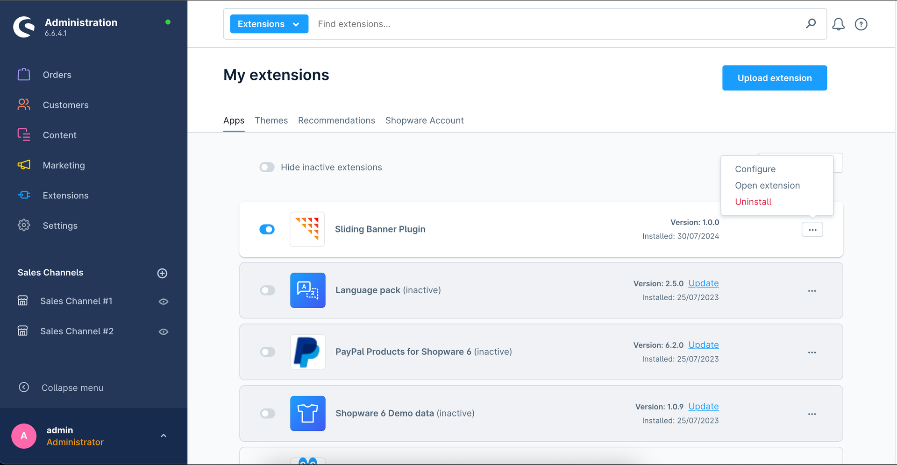This screenshot has height=465, width=897.
Task: Open Shopware 6 Demo data options menu
Action: click(812, 414)
